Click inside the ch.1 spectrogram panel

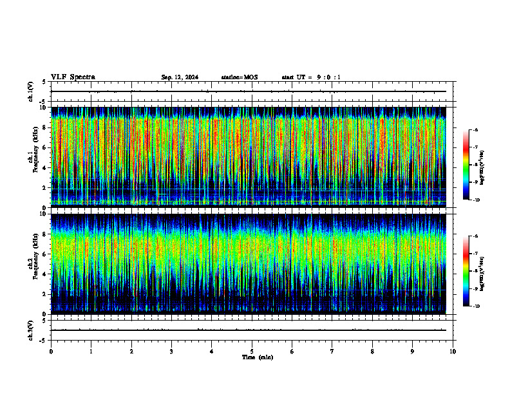(x=249, y=157)
